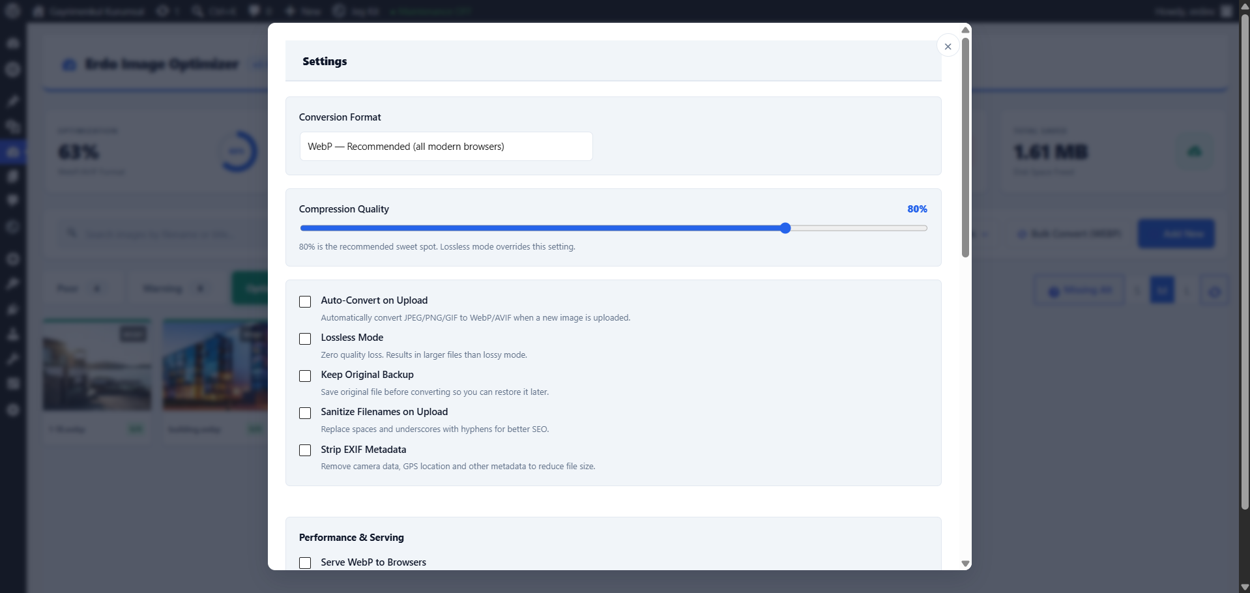Click the Settings dialog scrollbar thumb
Screen dimensions: 1250x593
coord(965,147)
